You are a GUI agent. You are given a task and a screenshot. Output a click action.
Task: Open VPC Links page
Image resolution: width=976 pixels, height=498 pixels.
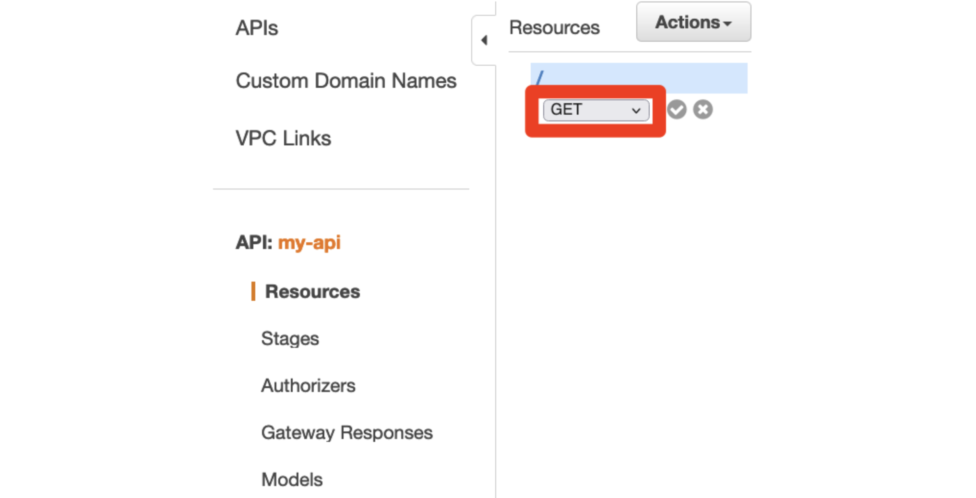pos(283,138)
